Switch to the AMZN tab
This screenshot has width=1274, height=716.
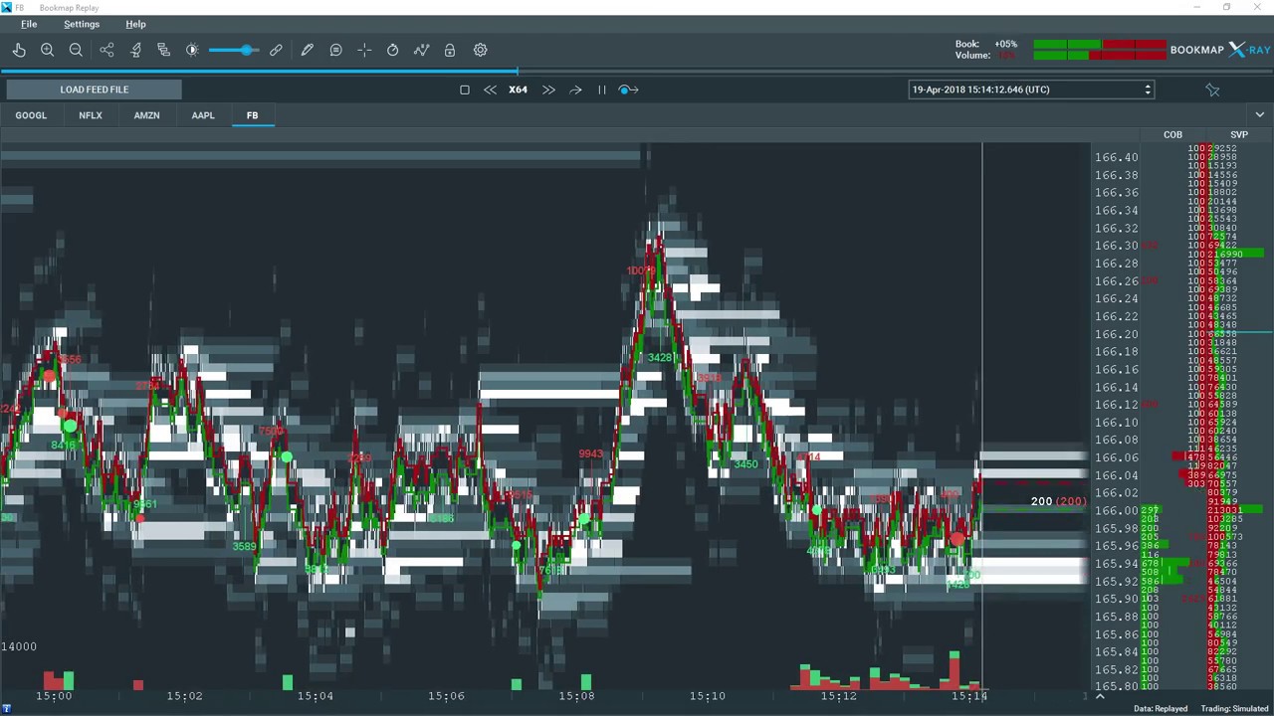point(146,115)
